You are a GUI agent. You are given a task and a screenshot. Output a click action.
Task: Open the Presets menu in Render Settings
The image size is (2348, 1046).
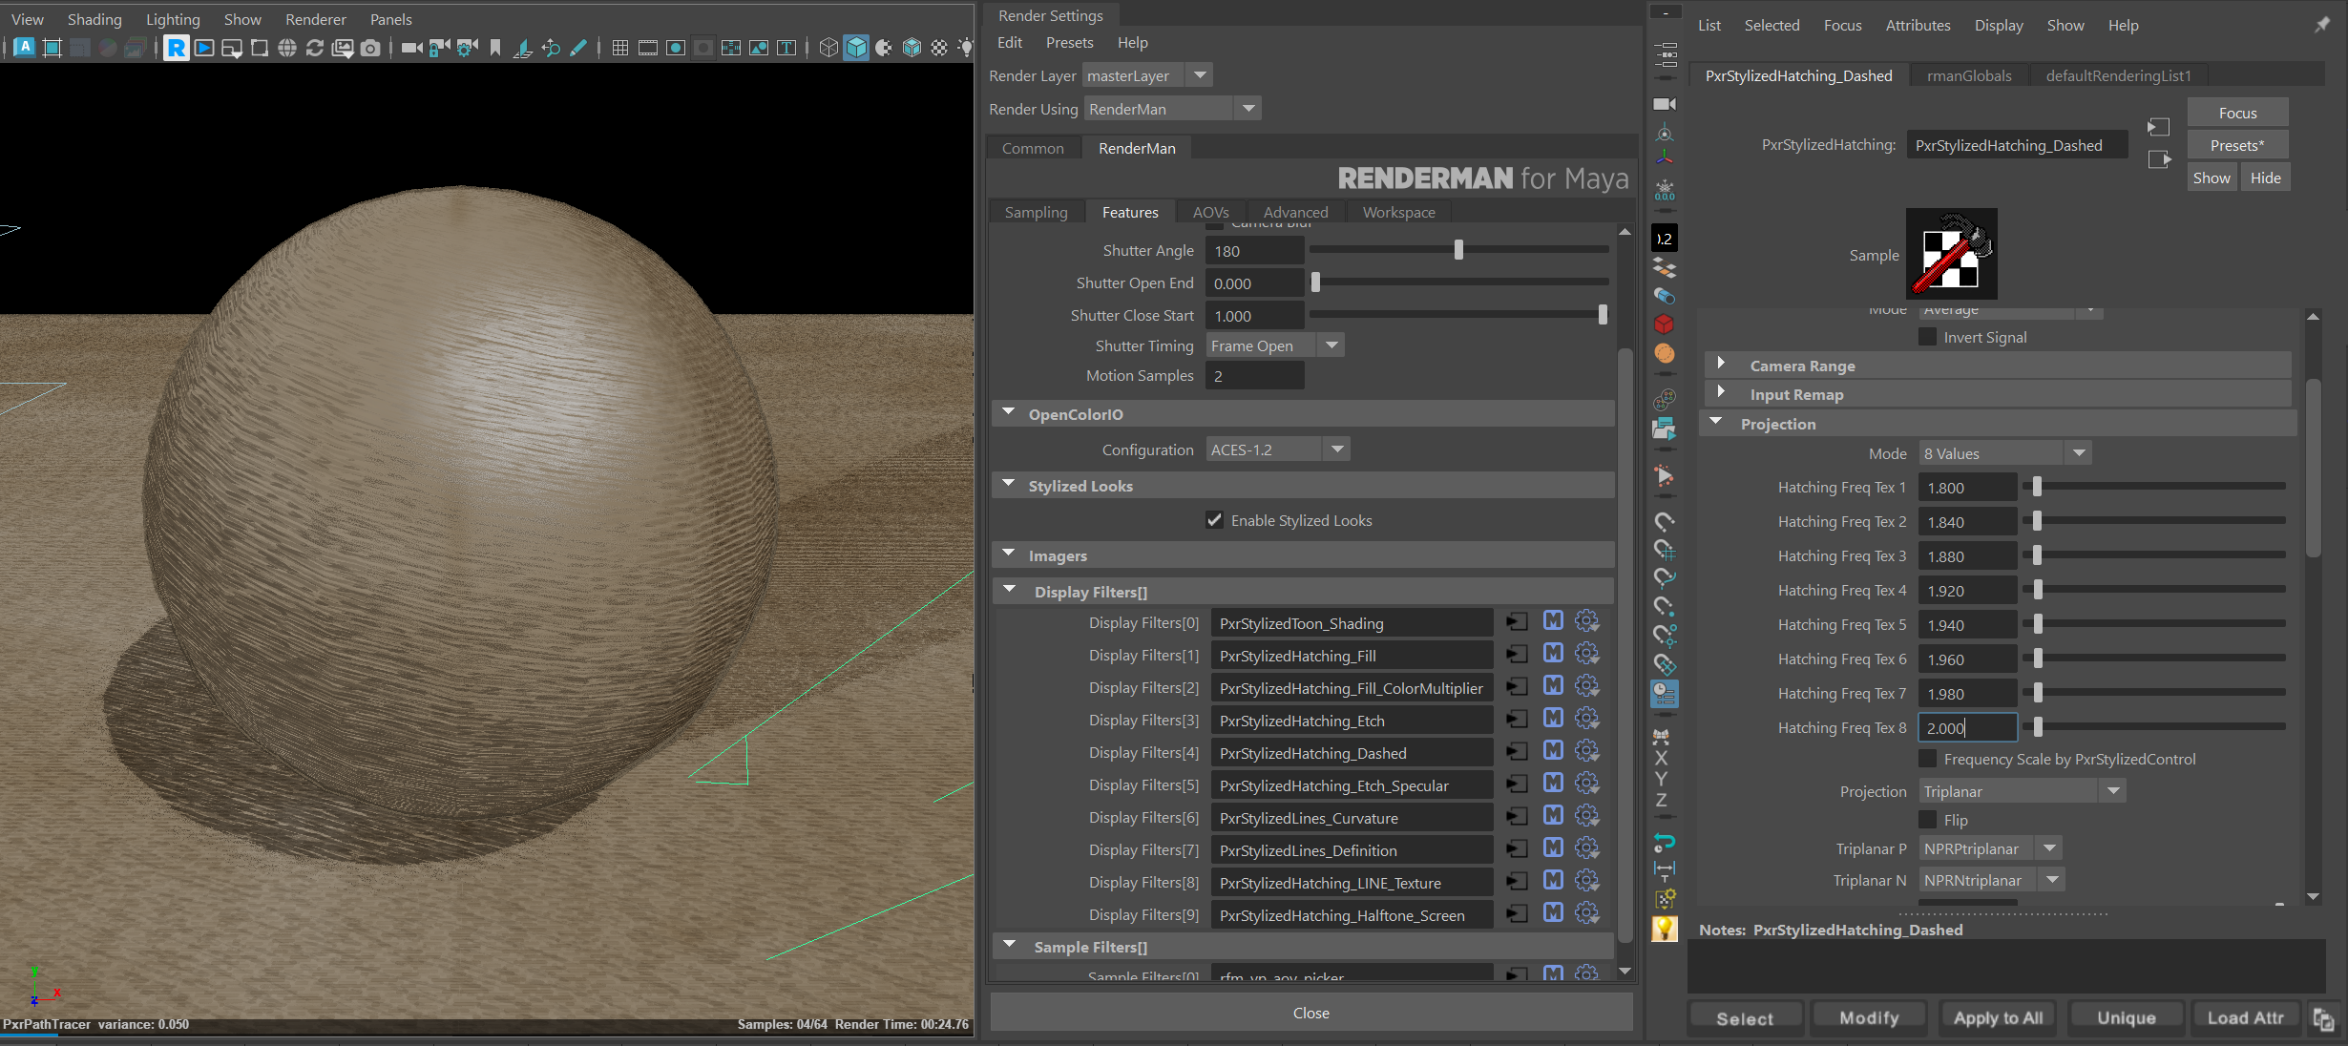coord(1069,42)
